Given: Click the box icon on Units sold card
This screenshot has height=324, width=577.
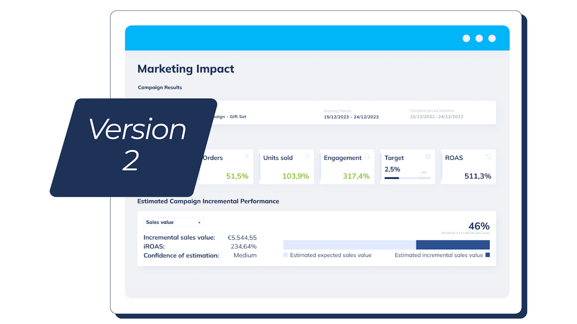Looking at the screenshot, I should [x=307, y=157].
